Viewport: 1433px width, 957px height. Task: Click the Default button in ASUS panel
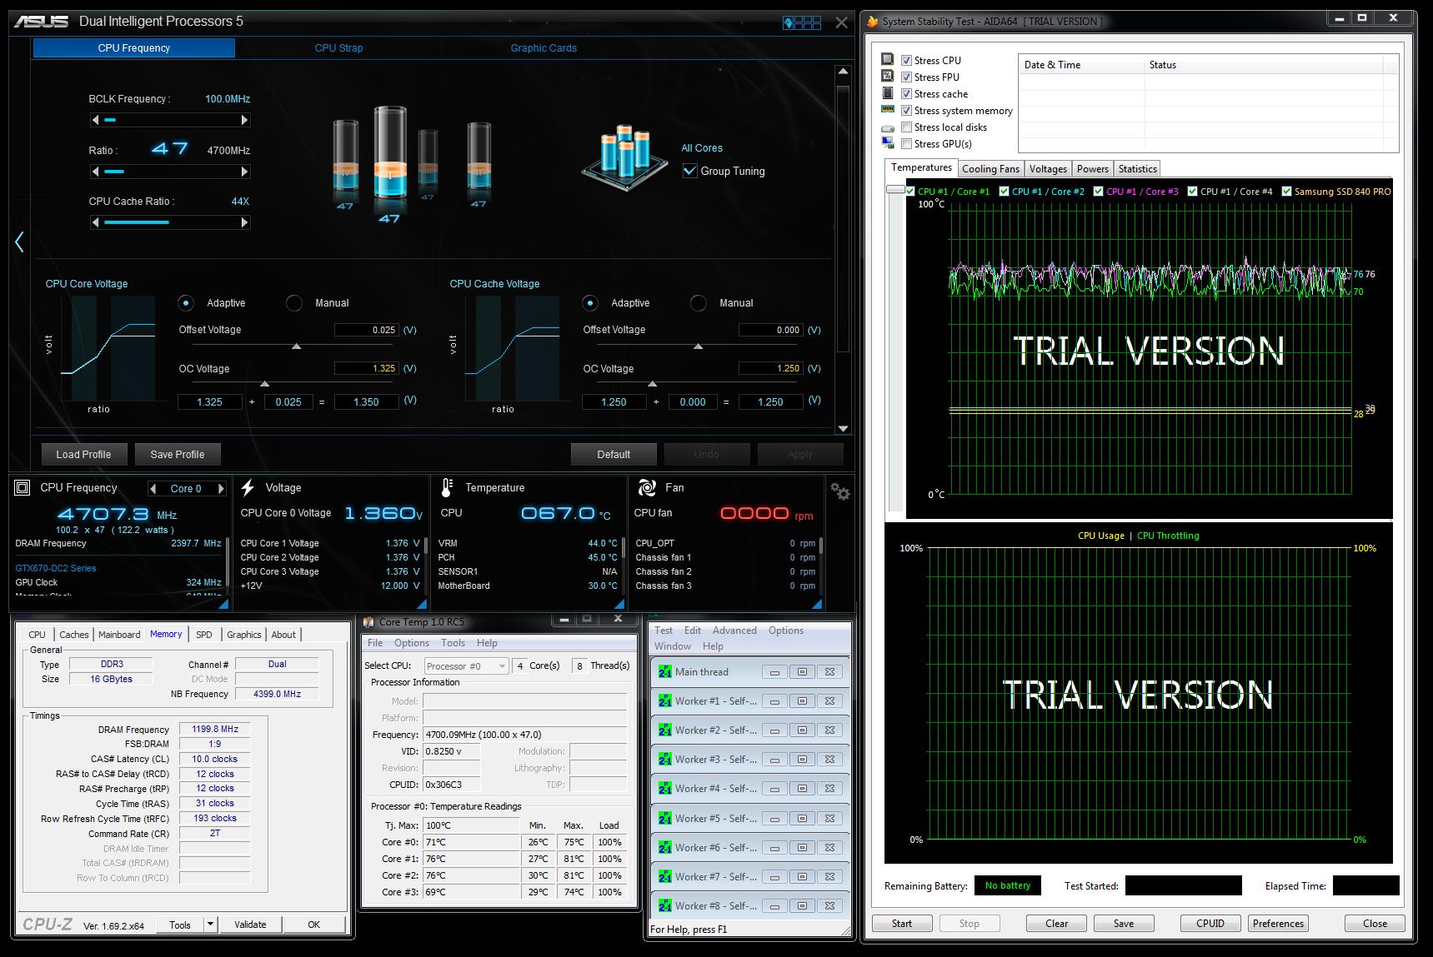(614, 455)
